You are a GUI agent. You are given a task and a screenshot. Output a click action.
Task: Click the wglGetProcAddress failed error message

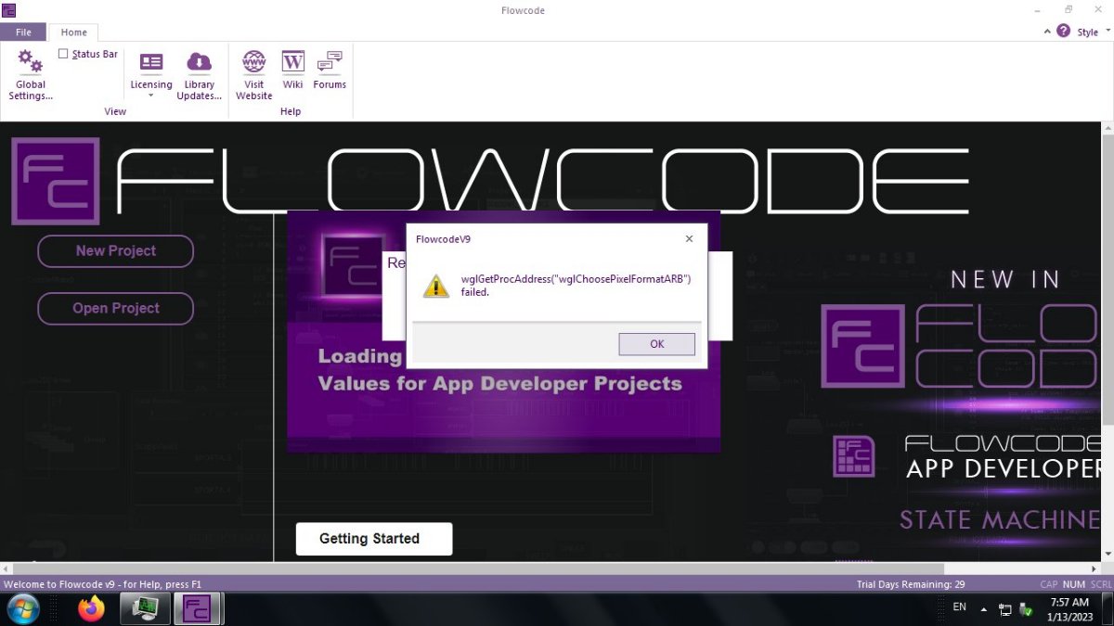tap(576, 285)
